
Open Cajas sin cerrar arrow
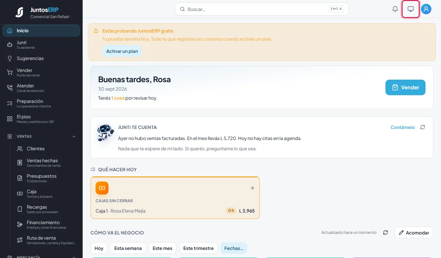pos(252,188)
